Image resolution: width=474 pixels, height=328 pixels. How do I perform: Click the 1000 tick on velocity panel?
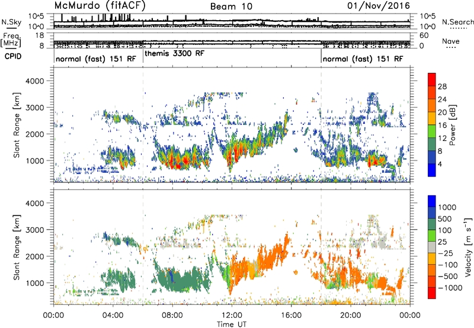point(34,283)
